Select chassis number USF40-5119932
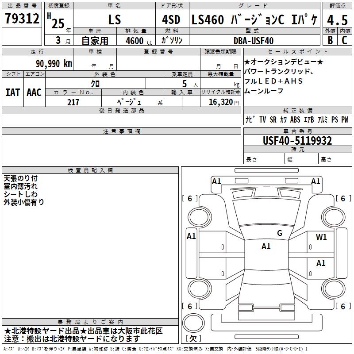The image size is (354, 354). 297,141
